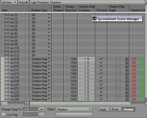This screenshot has width=147, height=118.
Task: Click the light icon for lux (17)
Action: coord(8,74)
